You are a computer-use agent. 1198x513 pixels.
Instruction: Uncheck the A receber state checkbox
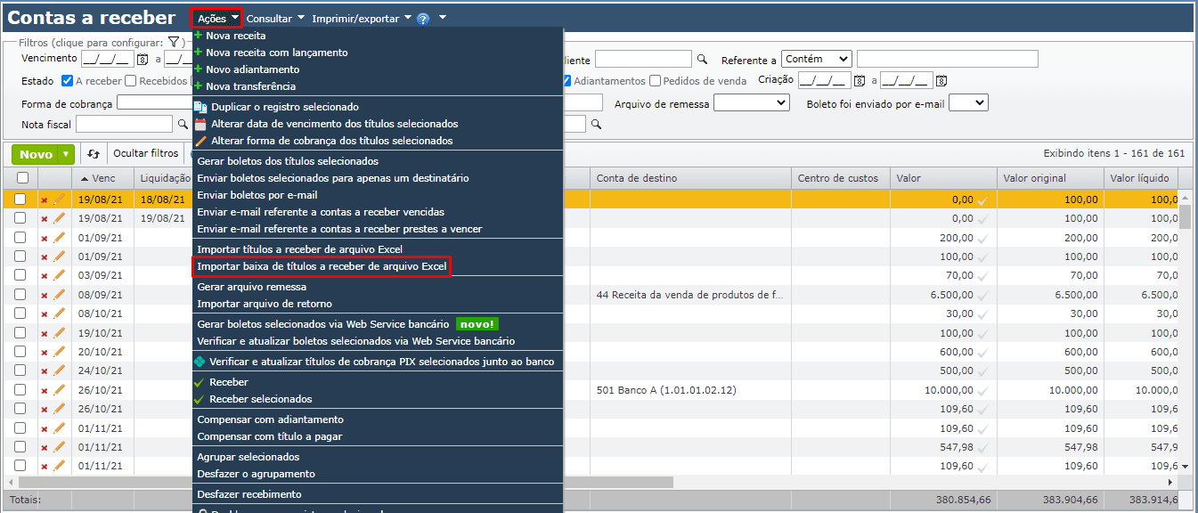click(x=67, y=80)
